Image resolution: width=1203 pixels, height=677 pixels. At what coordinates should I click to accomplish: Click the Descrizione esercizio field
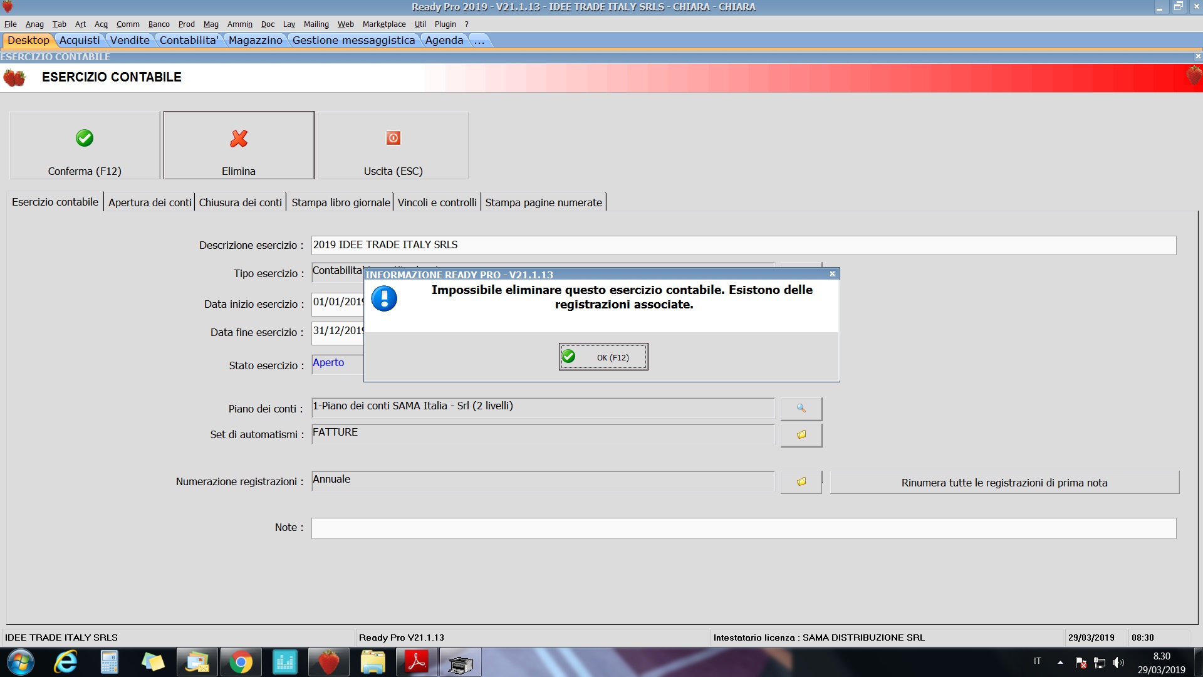pos(744,245)
